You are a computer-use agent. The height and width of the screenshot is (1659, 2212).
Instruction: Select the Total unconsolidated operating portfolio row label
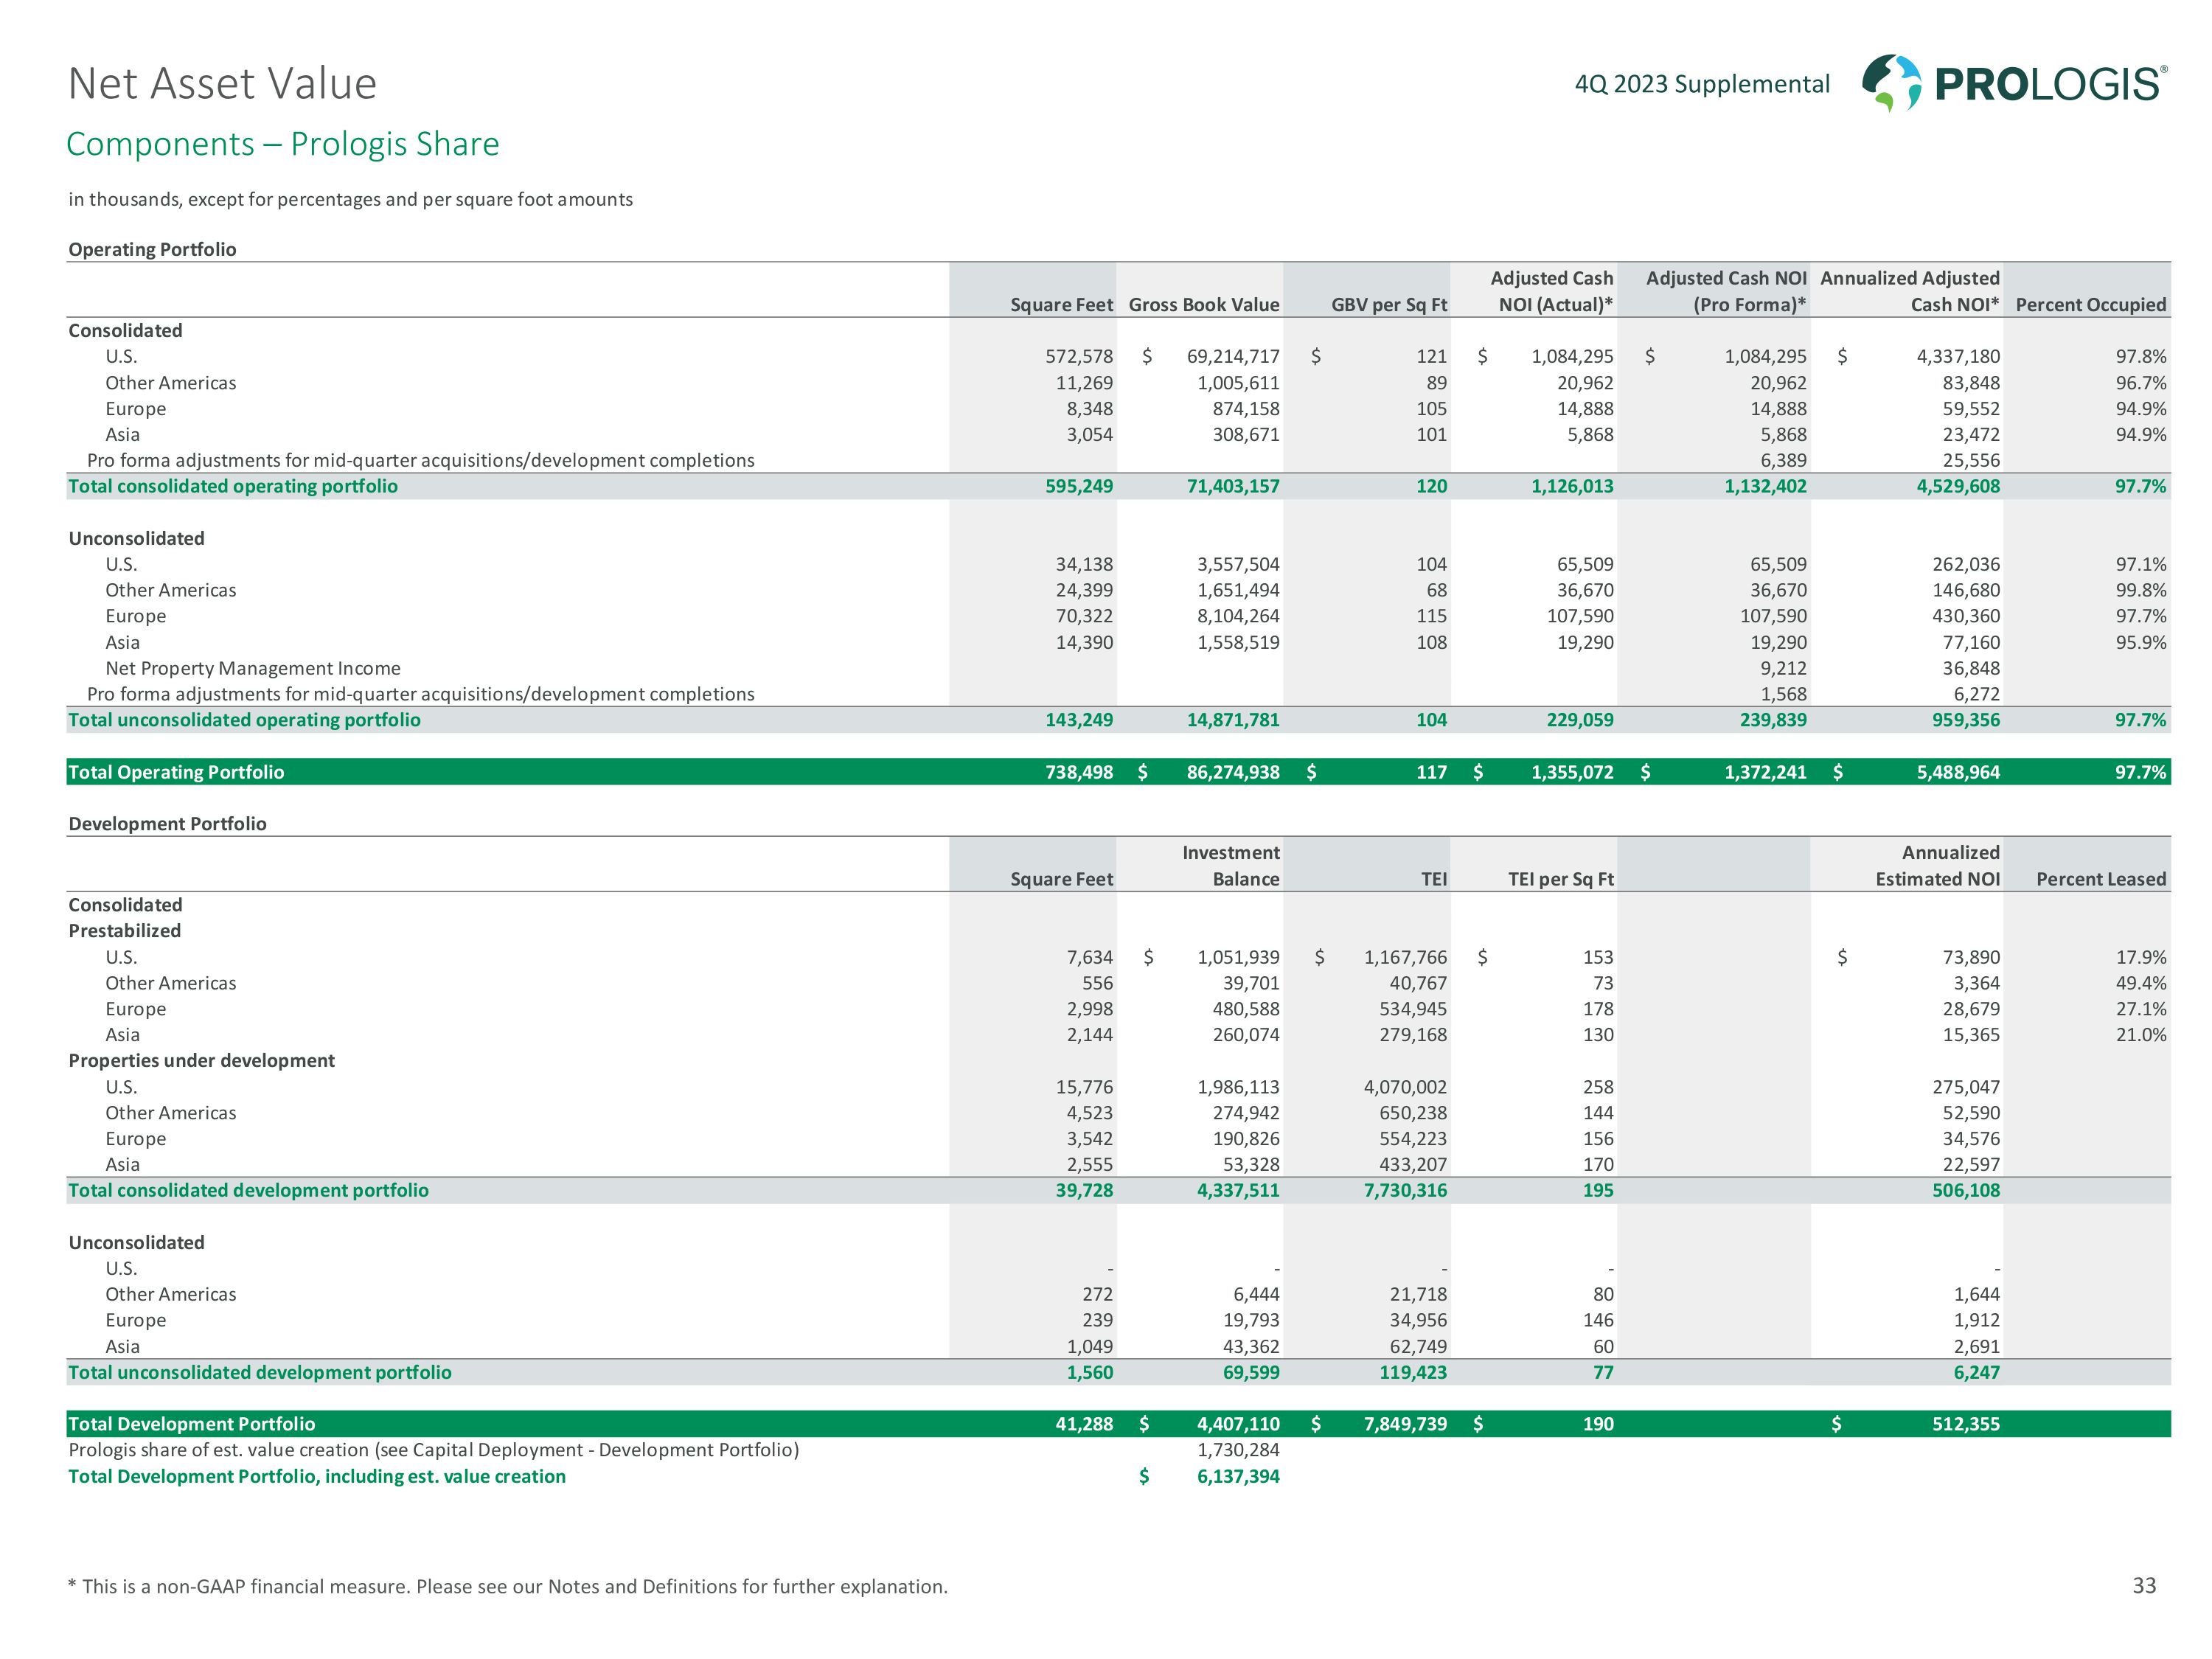[x=244, y=720]
